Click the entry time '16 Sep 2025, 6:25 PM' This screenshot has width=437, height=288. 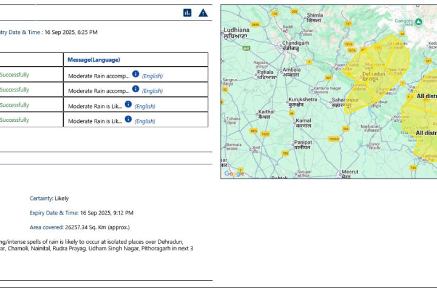(x=71, y=32)
